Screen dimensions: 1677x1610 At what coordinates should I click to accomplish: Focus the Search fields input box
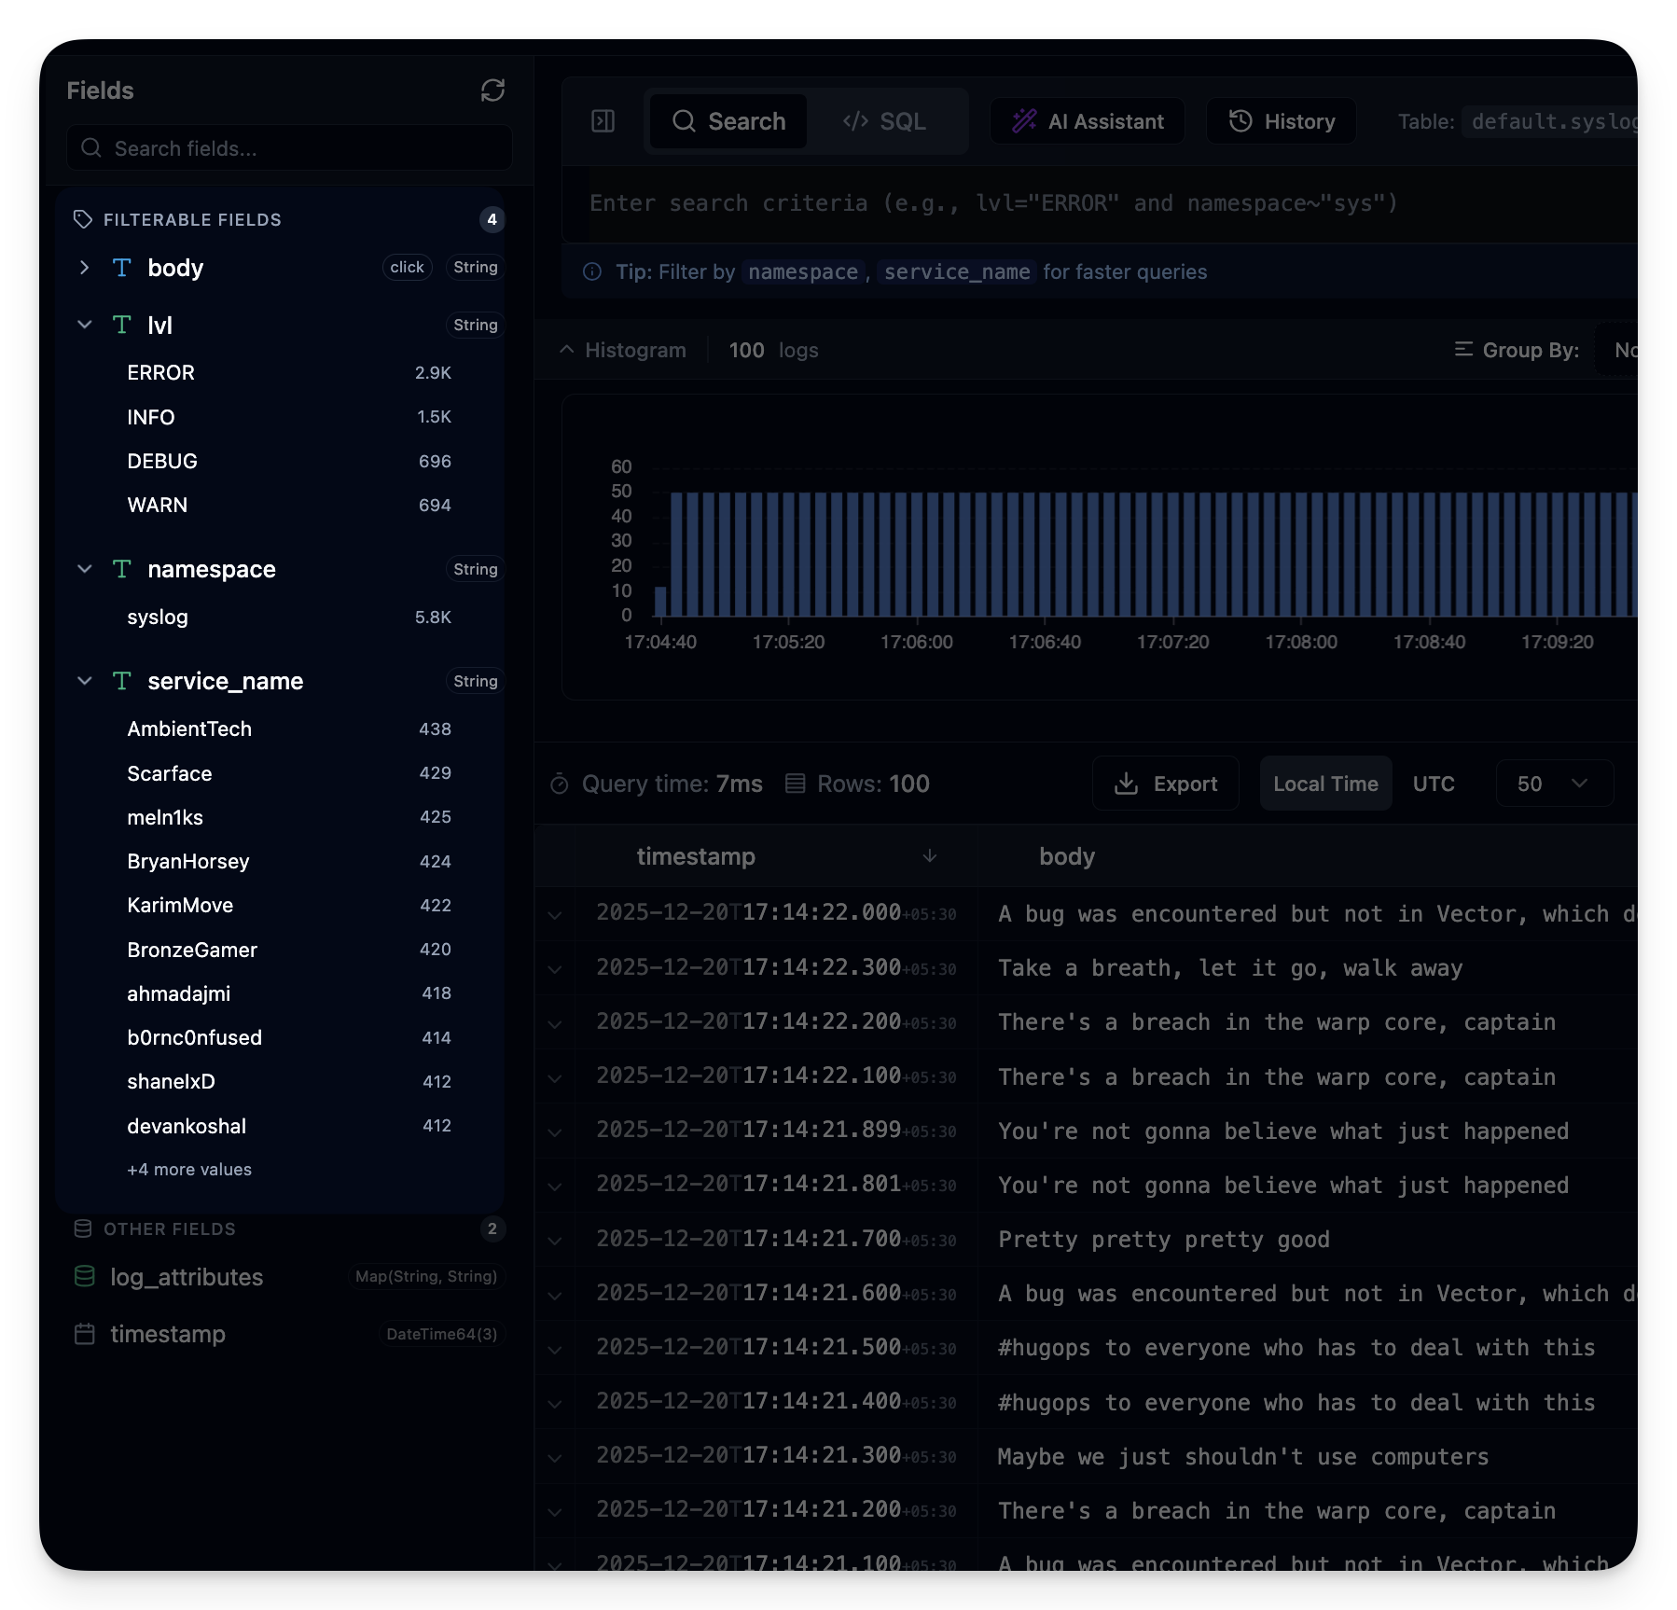pos(289,148)
